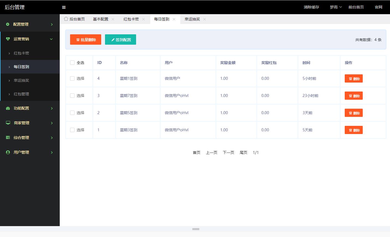Go to 下一页 next page
390x237 pixels.
pos(229,153)
